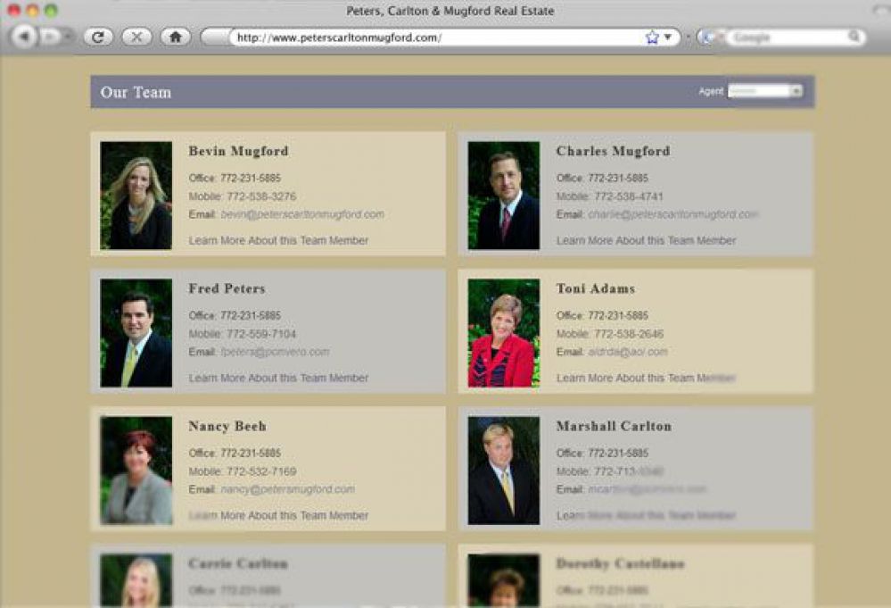
Task: Click the Marshall Carlton name heading
Action: click(614, 426)
